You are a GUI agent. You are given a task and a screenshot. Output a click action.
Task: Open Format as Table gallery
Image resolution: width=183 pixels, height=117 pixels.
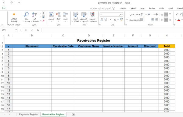tap(84, 14)
